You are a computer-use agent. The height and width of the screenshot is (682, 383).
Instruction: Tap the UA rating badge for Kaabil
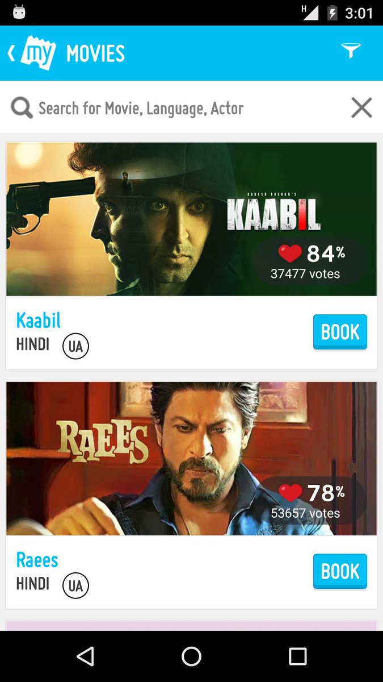tap(75, 346)
